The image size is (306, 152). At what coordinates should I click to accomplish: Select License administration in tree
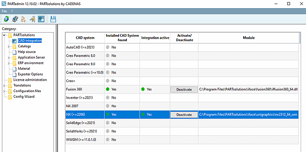(x=30, y=80)
